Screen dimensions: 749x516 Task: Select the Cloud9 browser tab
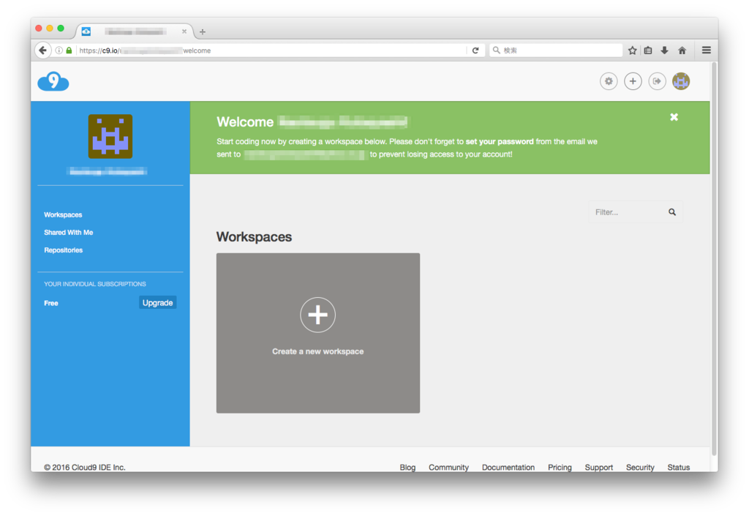(135, 31)
